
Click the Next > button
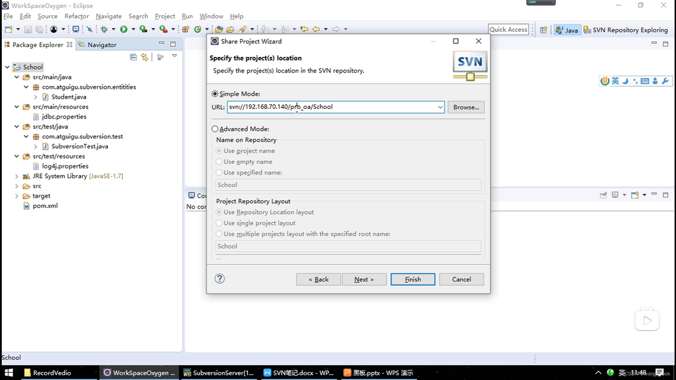(364, 279)
